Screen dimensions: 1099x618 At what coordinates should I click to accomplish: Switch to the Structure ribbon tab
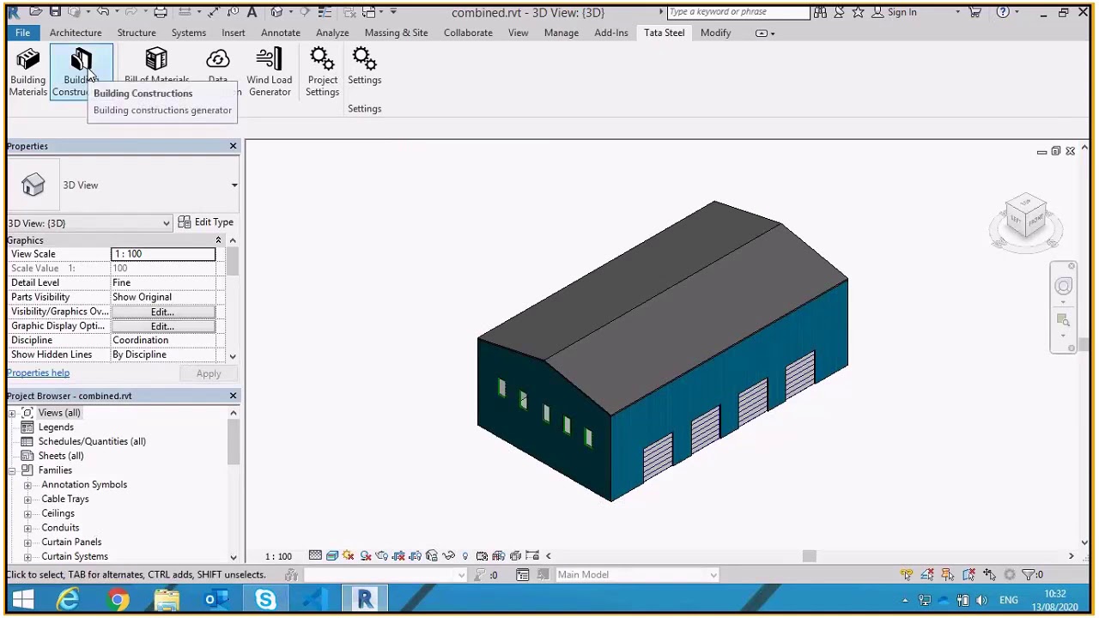click(137, 33)
